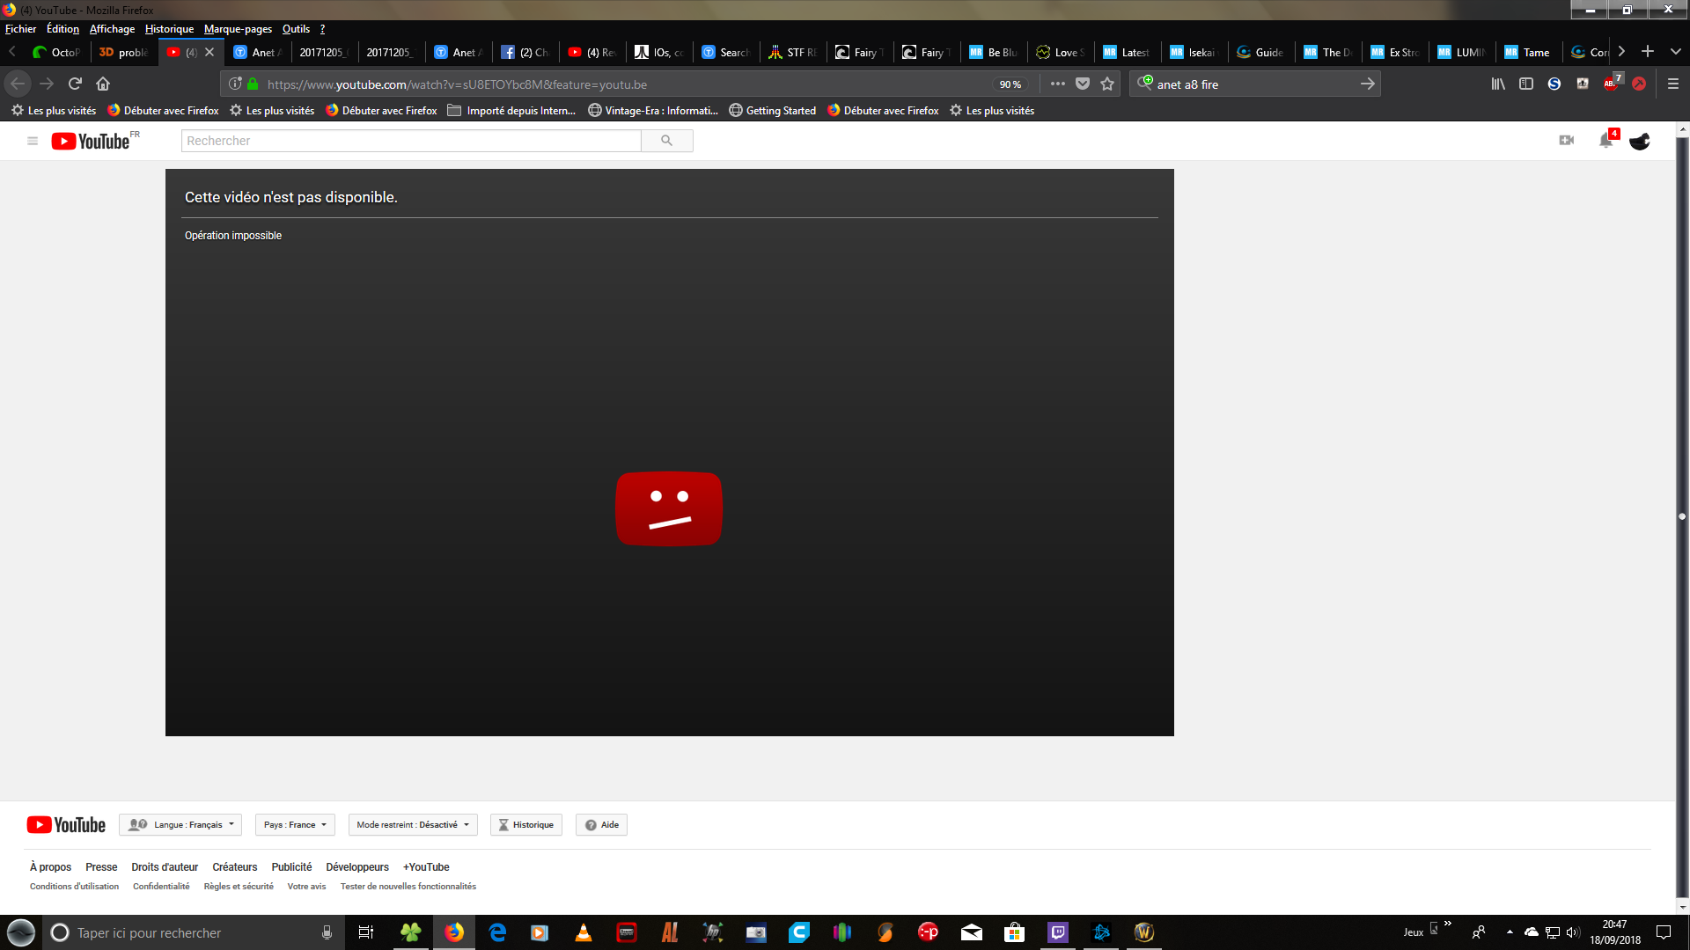Open Confidentialité footer link
Image resolution: width=1690 pixels, height=950 pixels.
coord(161,887)
